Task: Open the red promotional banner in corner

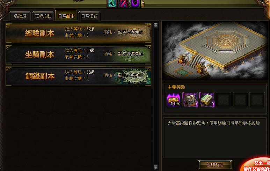Action: click(256, 164)
